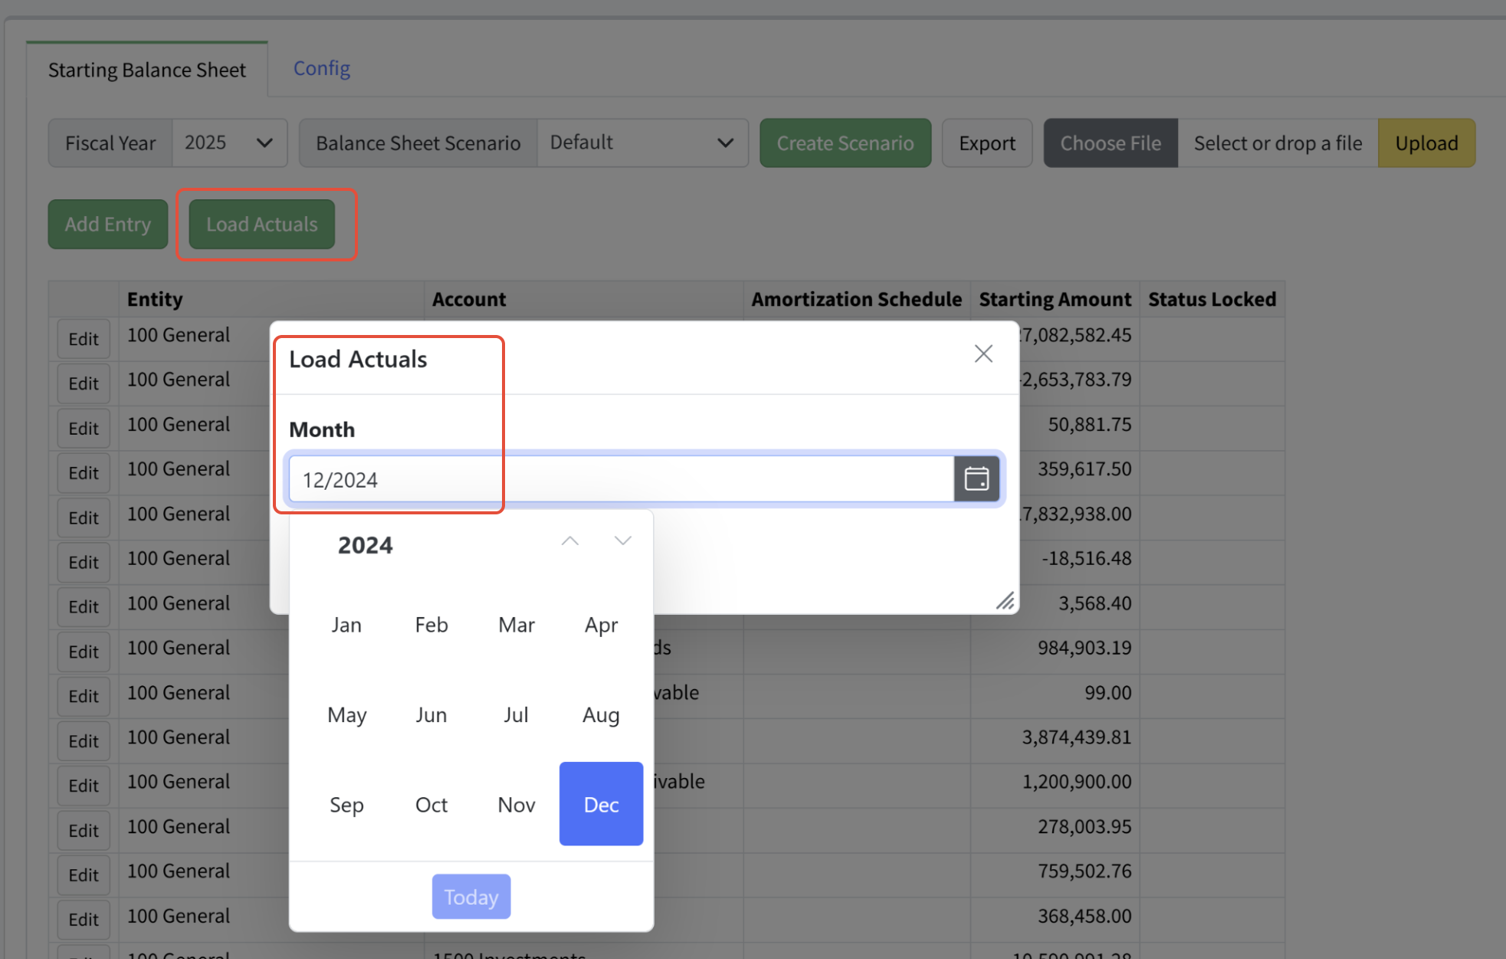Image resolution: width=1506 pixels, height=959 pixels.
Task: Grab the dialog resize handle
Action: [1005, 601]
